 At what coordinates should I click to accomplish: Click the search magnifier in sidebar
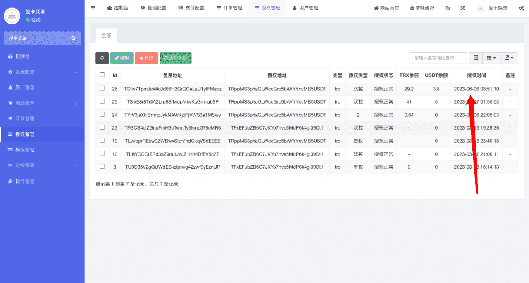(74, 38)
